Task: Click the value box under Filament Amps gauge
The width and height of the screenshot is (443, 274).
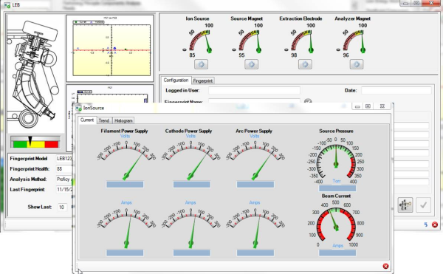Action: [x=125, y=253]
